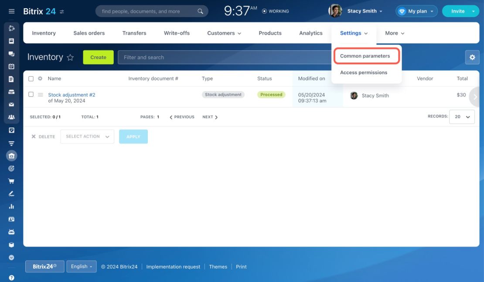Select the highlighted inventory warehouse sidebar icon

click(11, 156)
